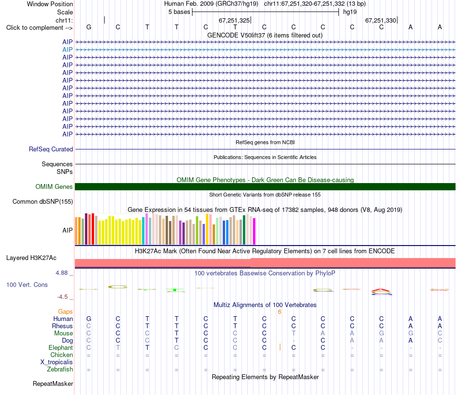Click the G base in the Human alignment row
Image resolution: width=456 pixels, height=395 pixels.
[89, 319]
